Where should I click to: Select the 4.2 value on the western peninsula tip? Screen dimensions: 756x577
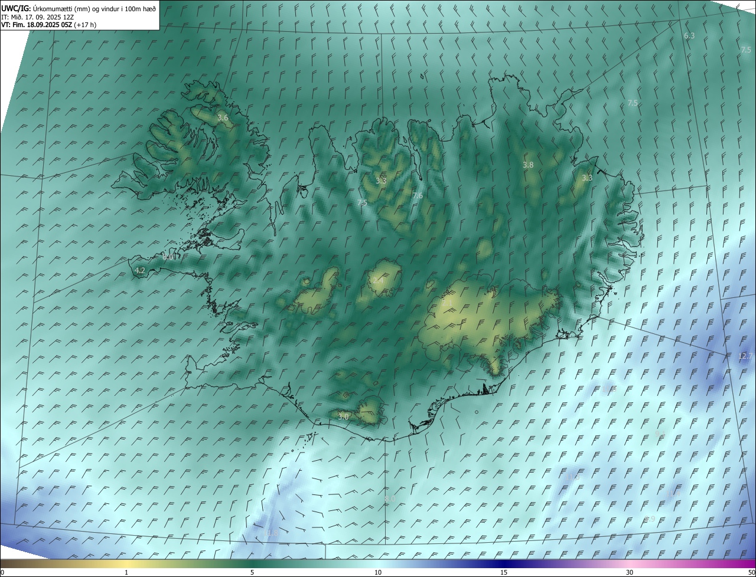140,271
